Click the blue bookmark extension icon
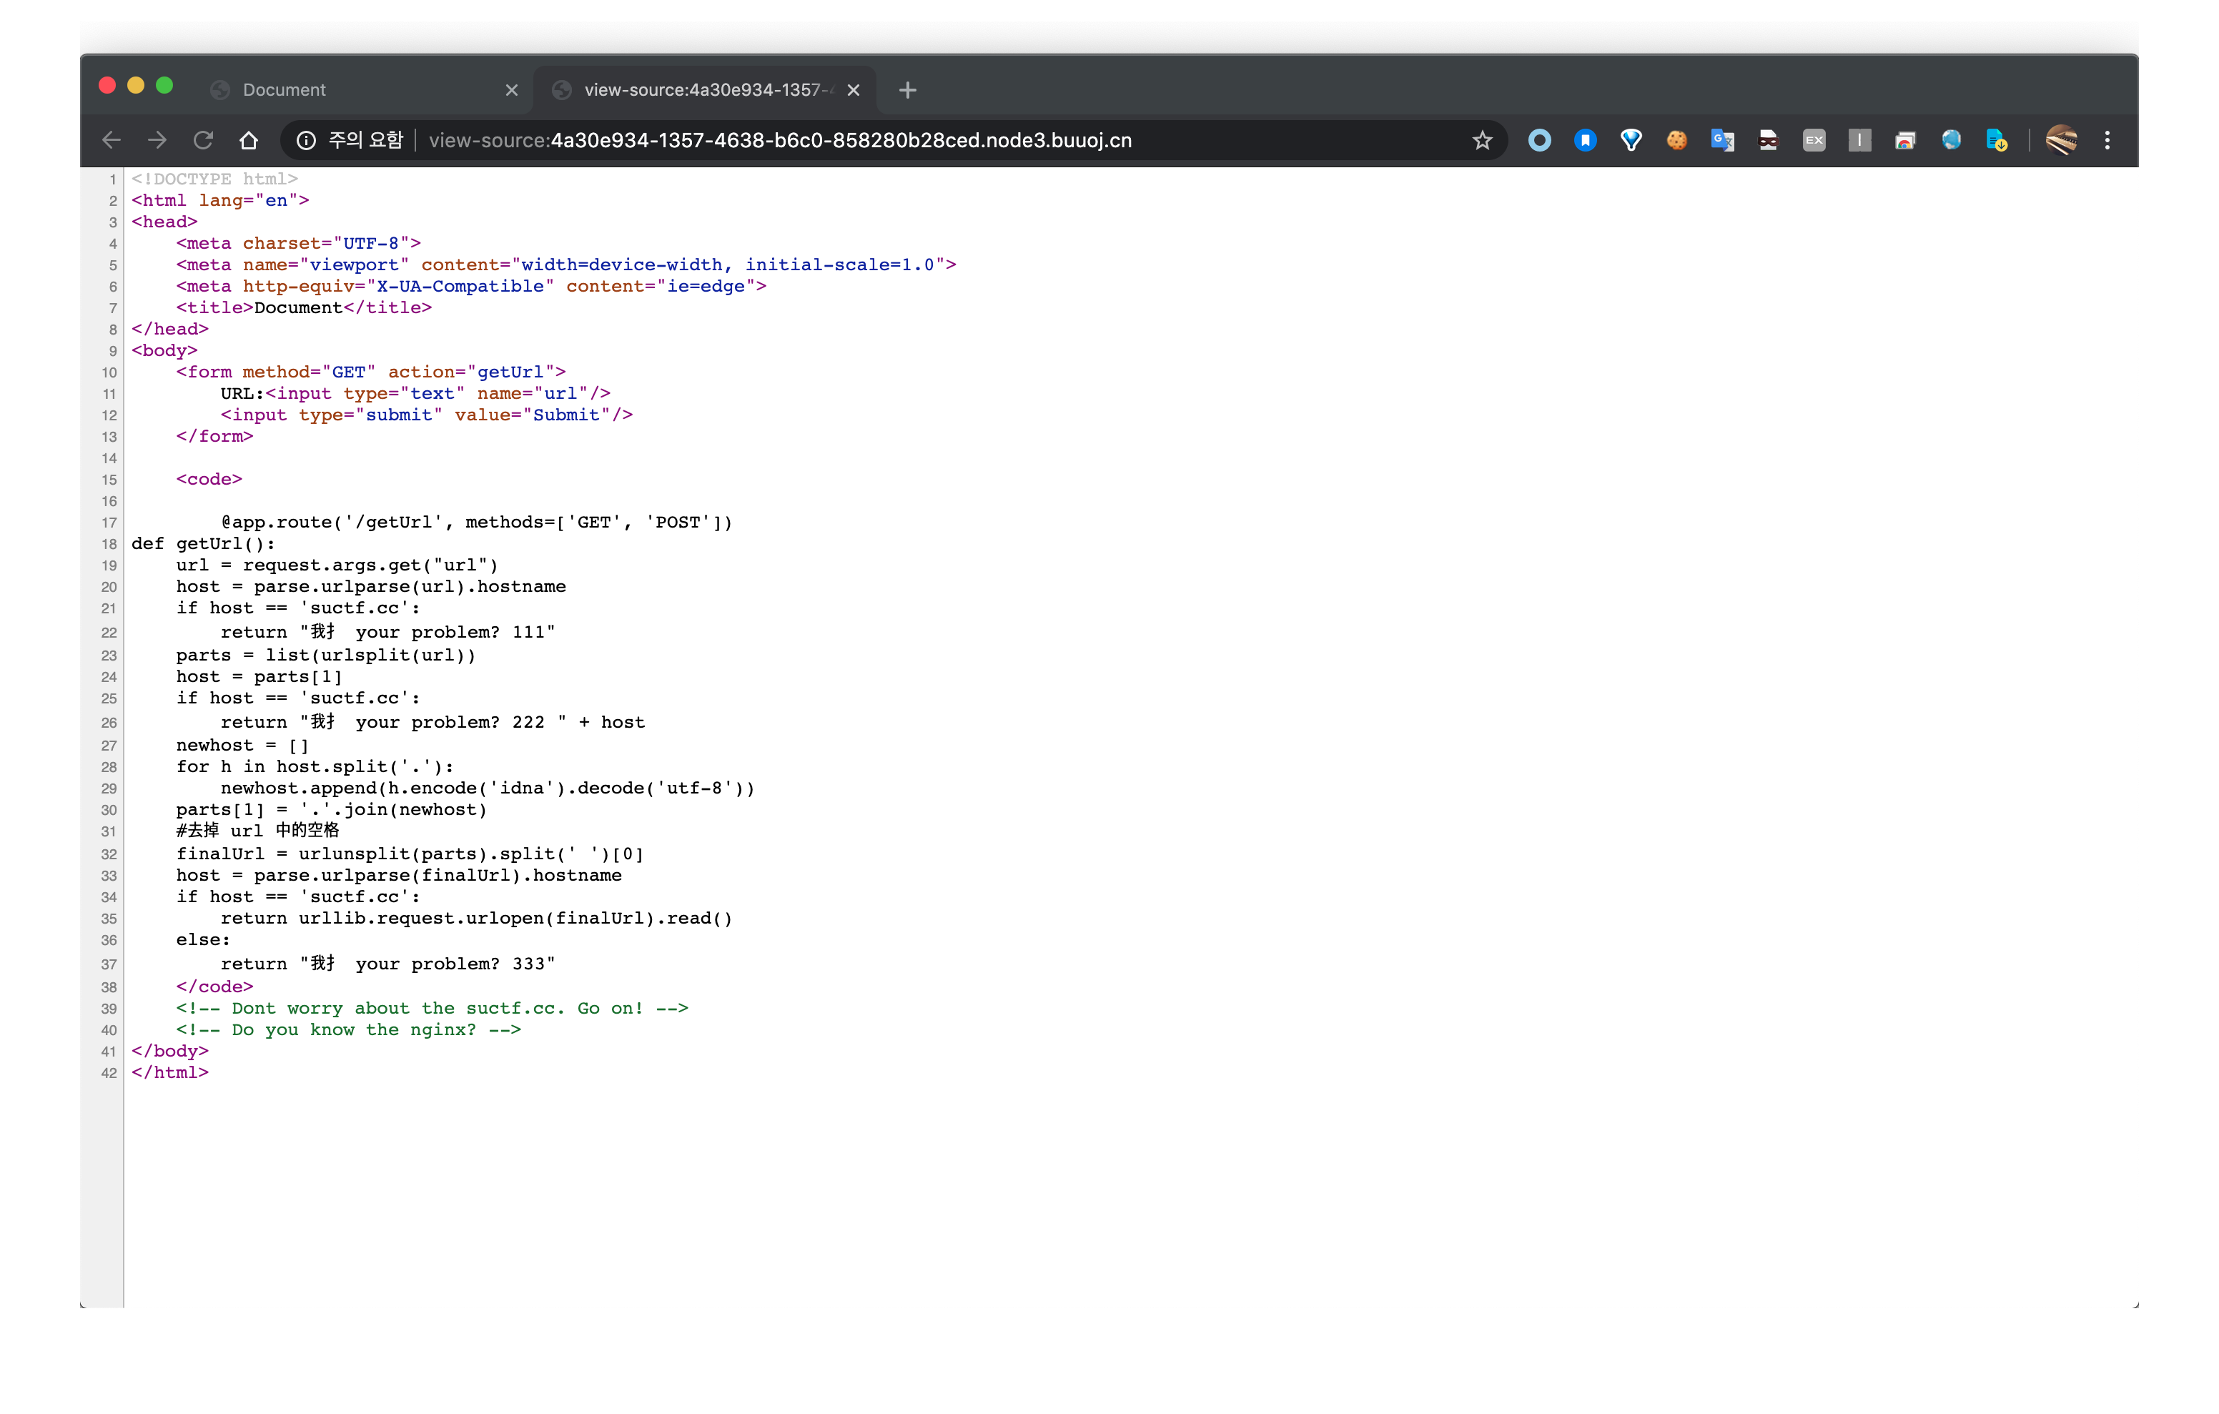Screen dimensions: 2219x1414 (x=1585, y=140)
